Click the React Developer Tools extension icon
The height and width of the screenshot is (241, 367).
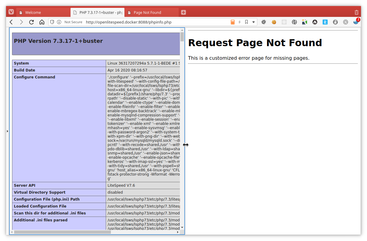pyautogui.click(x=284, y=22)
